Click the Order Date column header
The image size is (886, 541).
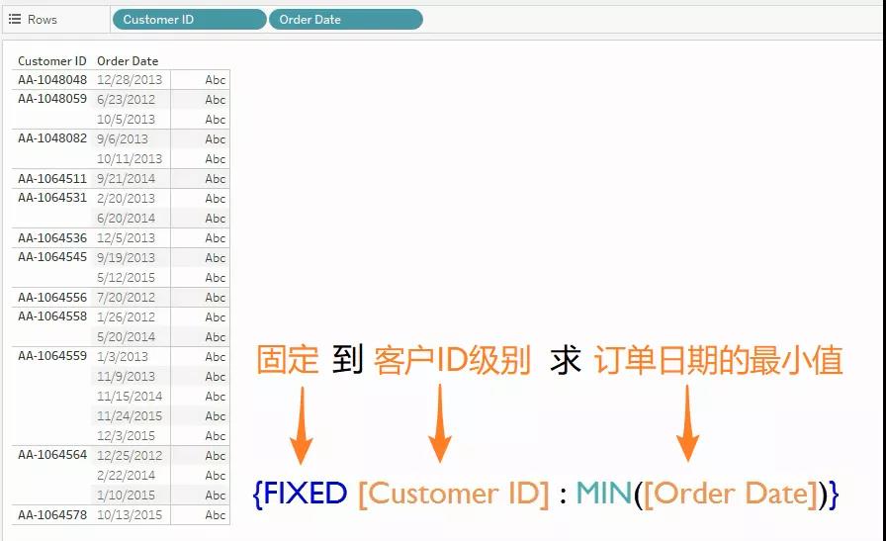[128, 60]
